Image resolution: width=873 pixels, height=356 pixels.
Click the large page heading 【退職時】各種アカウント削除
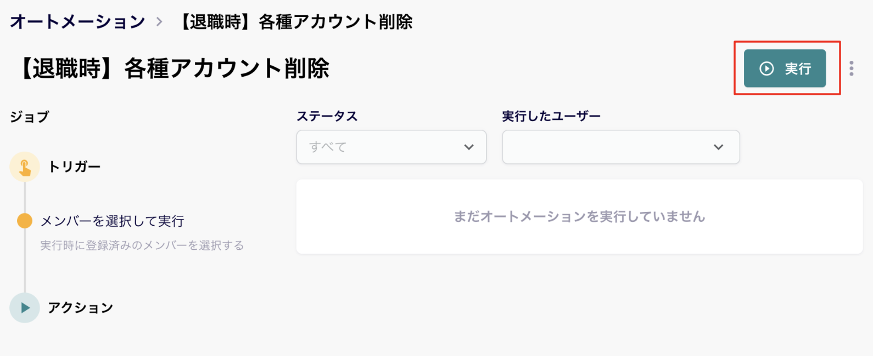pos(172,68)
